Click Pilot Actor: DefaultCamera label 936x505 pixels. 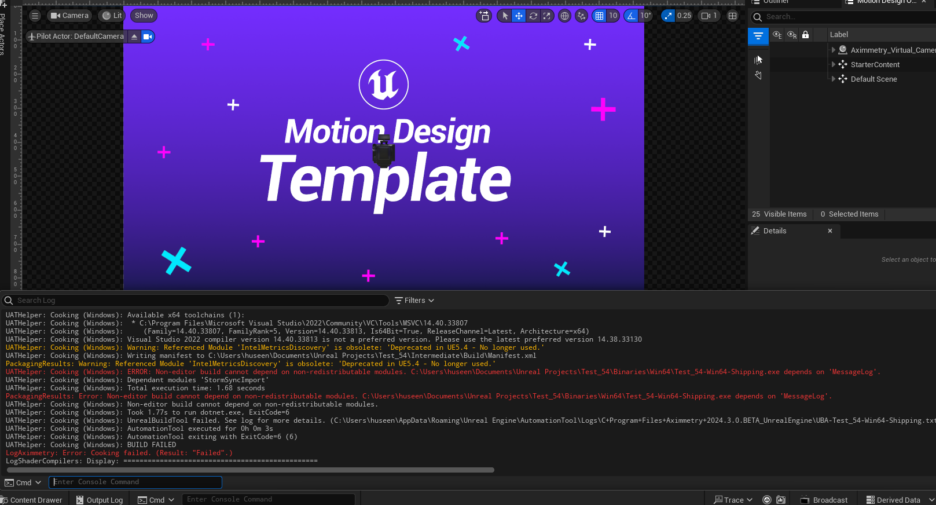[80, 36]
